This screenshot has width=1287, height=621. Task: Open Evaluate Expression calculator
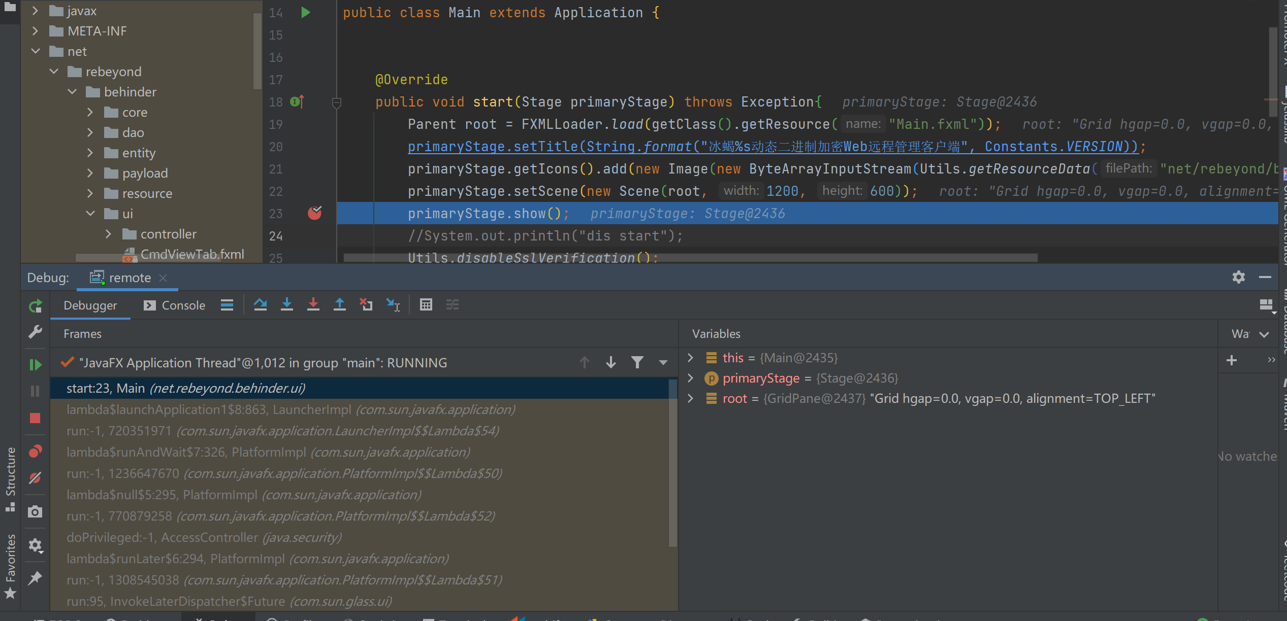point(426,305)
